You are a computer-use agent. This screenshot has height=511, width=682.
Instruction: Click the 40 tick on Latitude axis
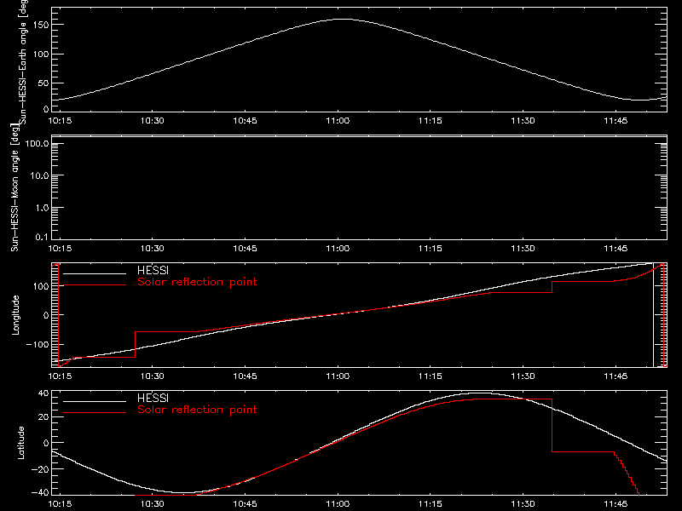coord(43,393)
